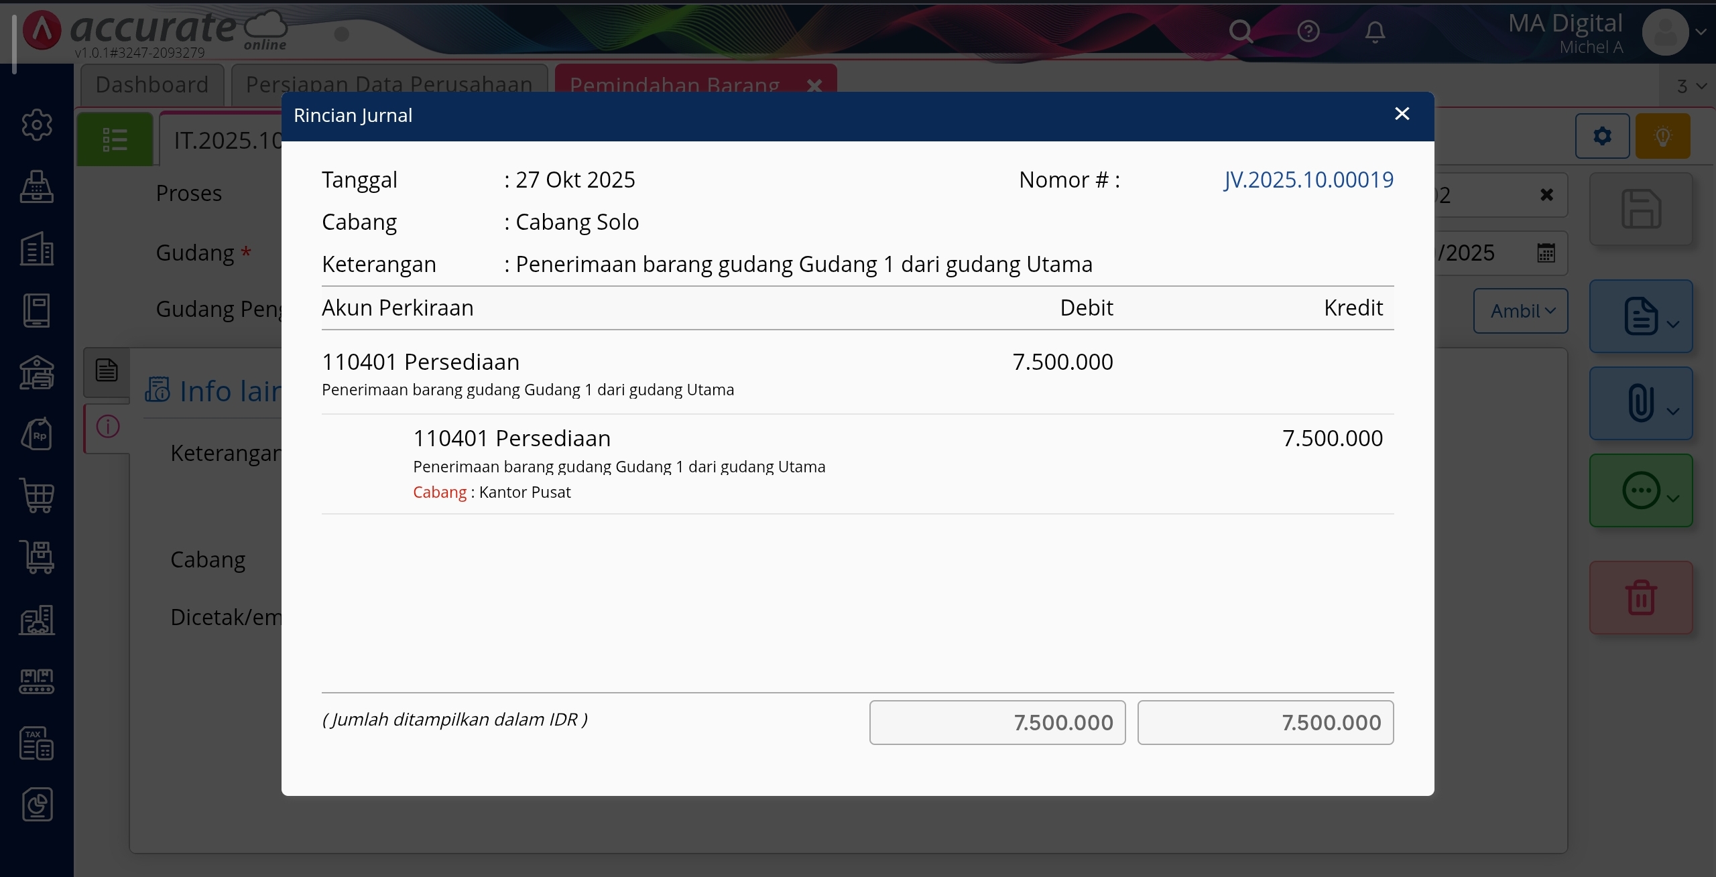Switch to the Dashboard tab

(x=152, y=85)
